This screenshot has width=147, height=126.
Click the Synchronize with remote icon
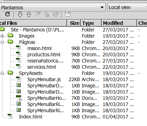click(x=55, y=14)
